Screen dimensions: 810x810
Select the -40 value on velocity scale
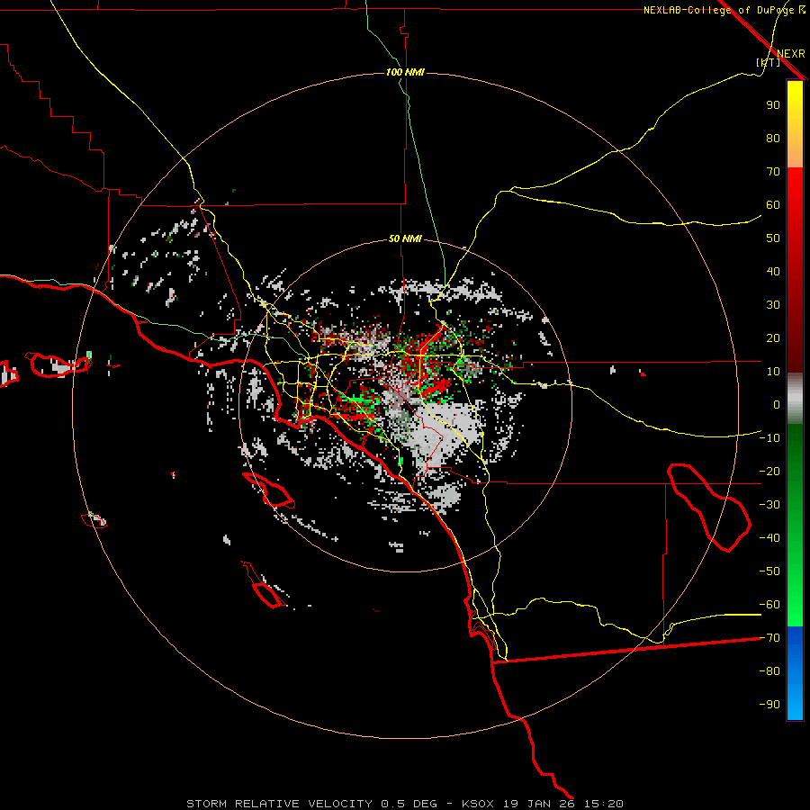pos(769,538)
